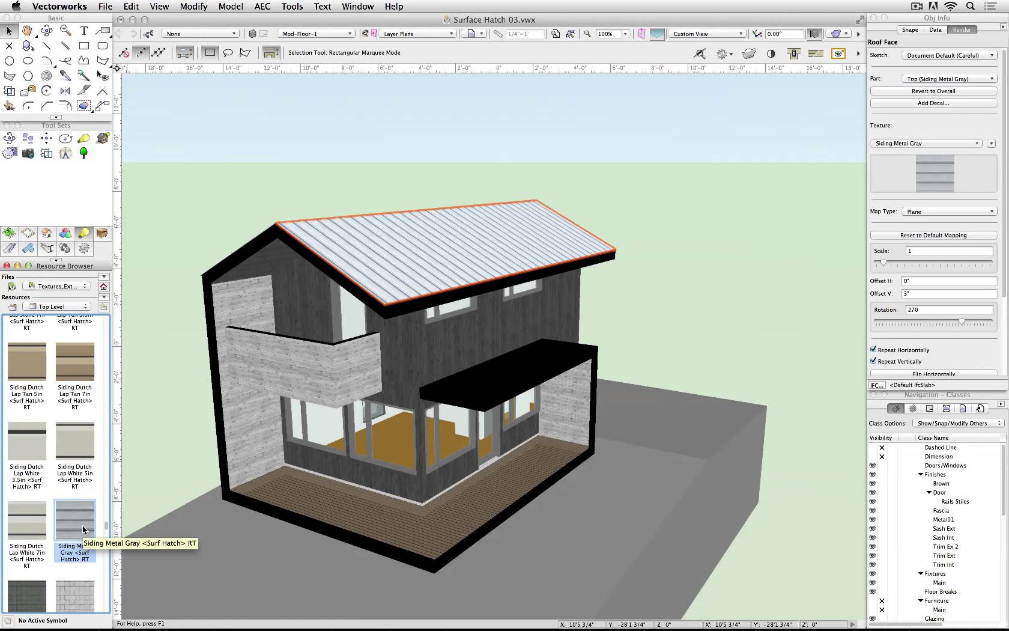
Task: Choose the Rectangle tool
Action: (84, 46)
